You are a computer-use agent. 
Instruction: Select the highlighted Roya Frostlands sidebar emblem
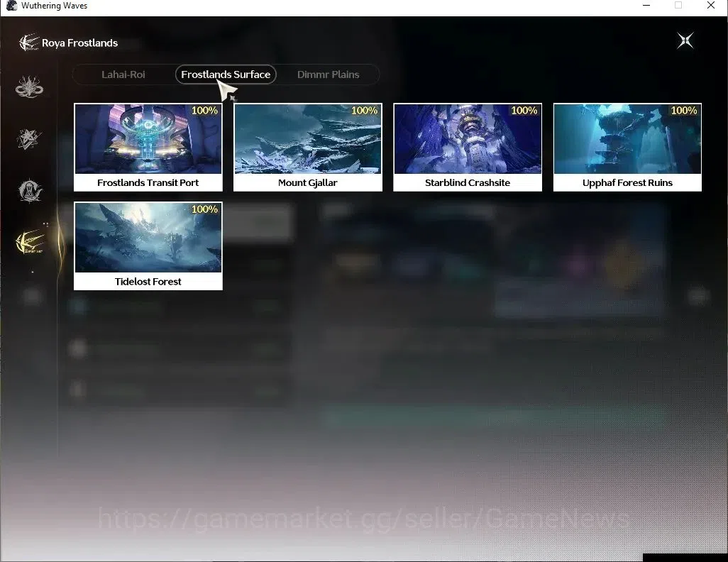click(31, 242)
